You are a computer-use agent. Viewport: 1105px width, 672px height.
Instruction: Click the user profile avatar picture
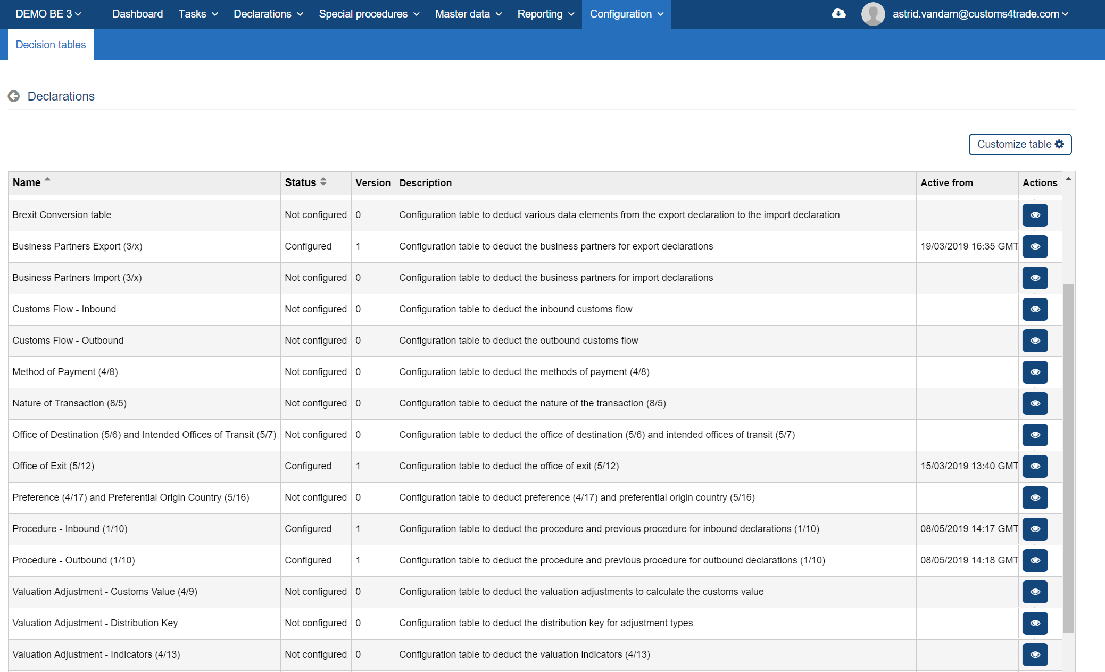pos(873,14)
